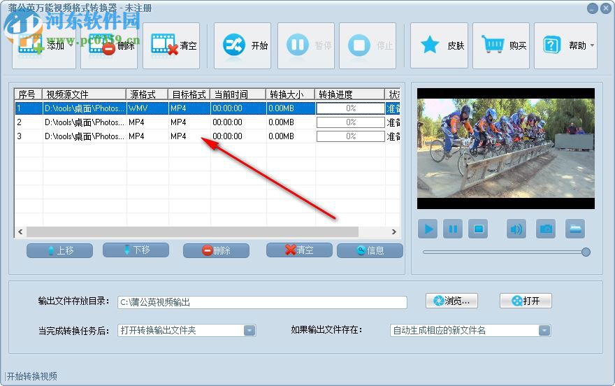Expand the 帮助 dropdown arrow

click(x=592, y=45)
